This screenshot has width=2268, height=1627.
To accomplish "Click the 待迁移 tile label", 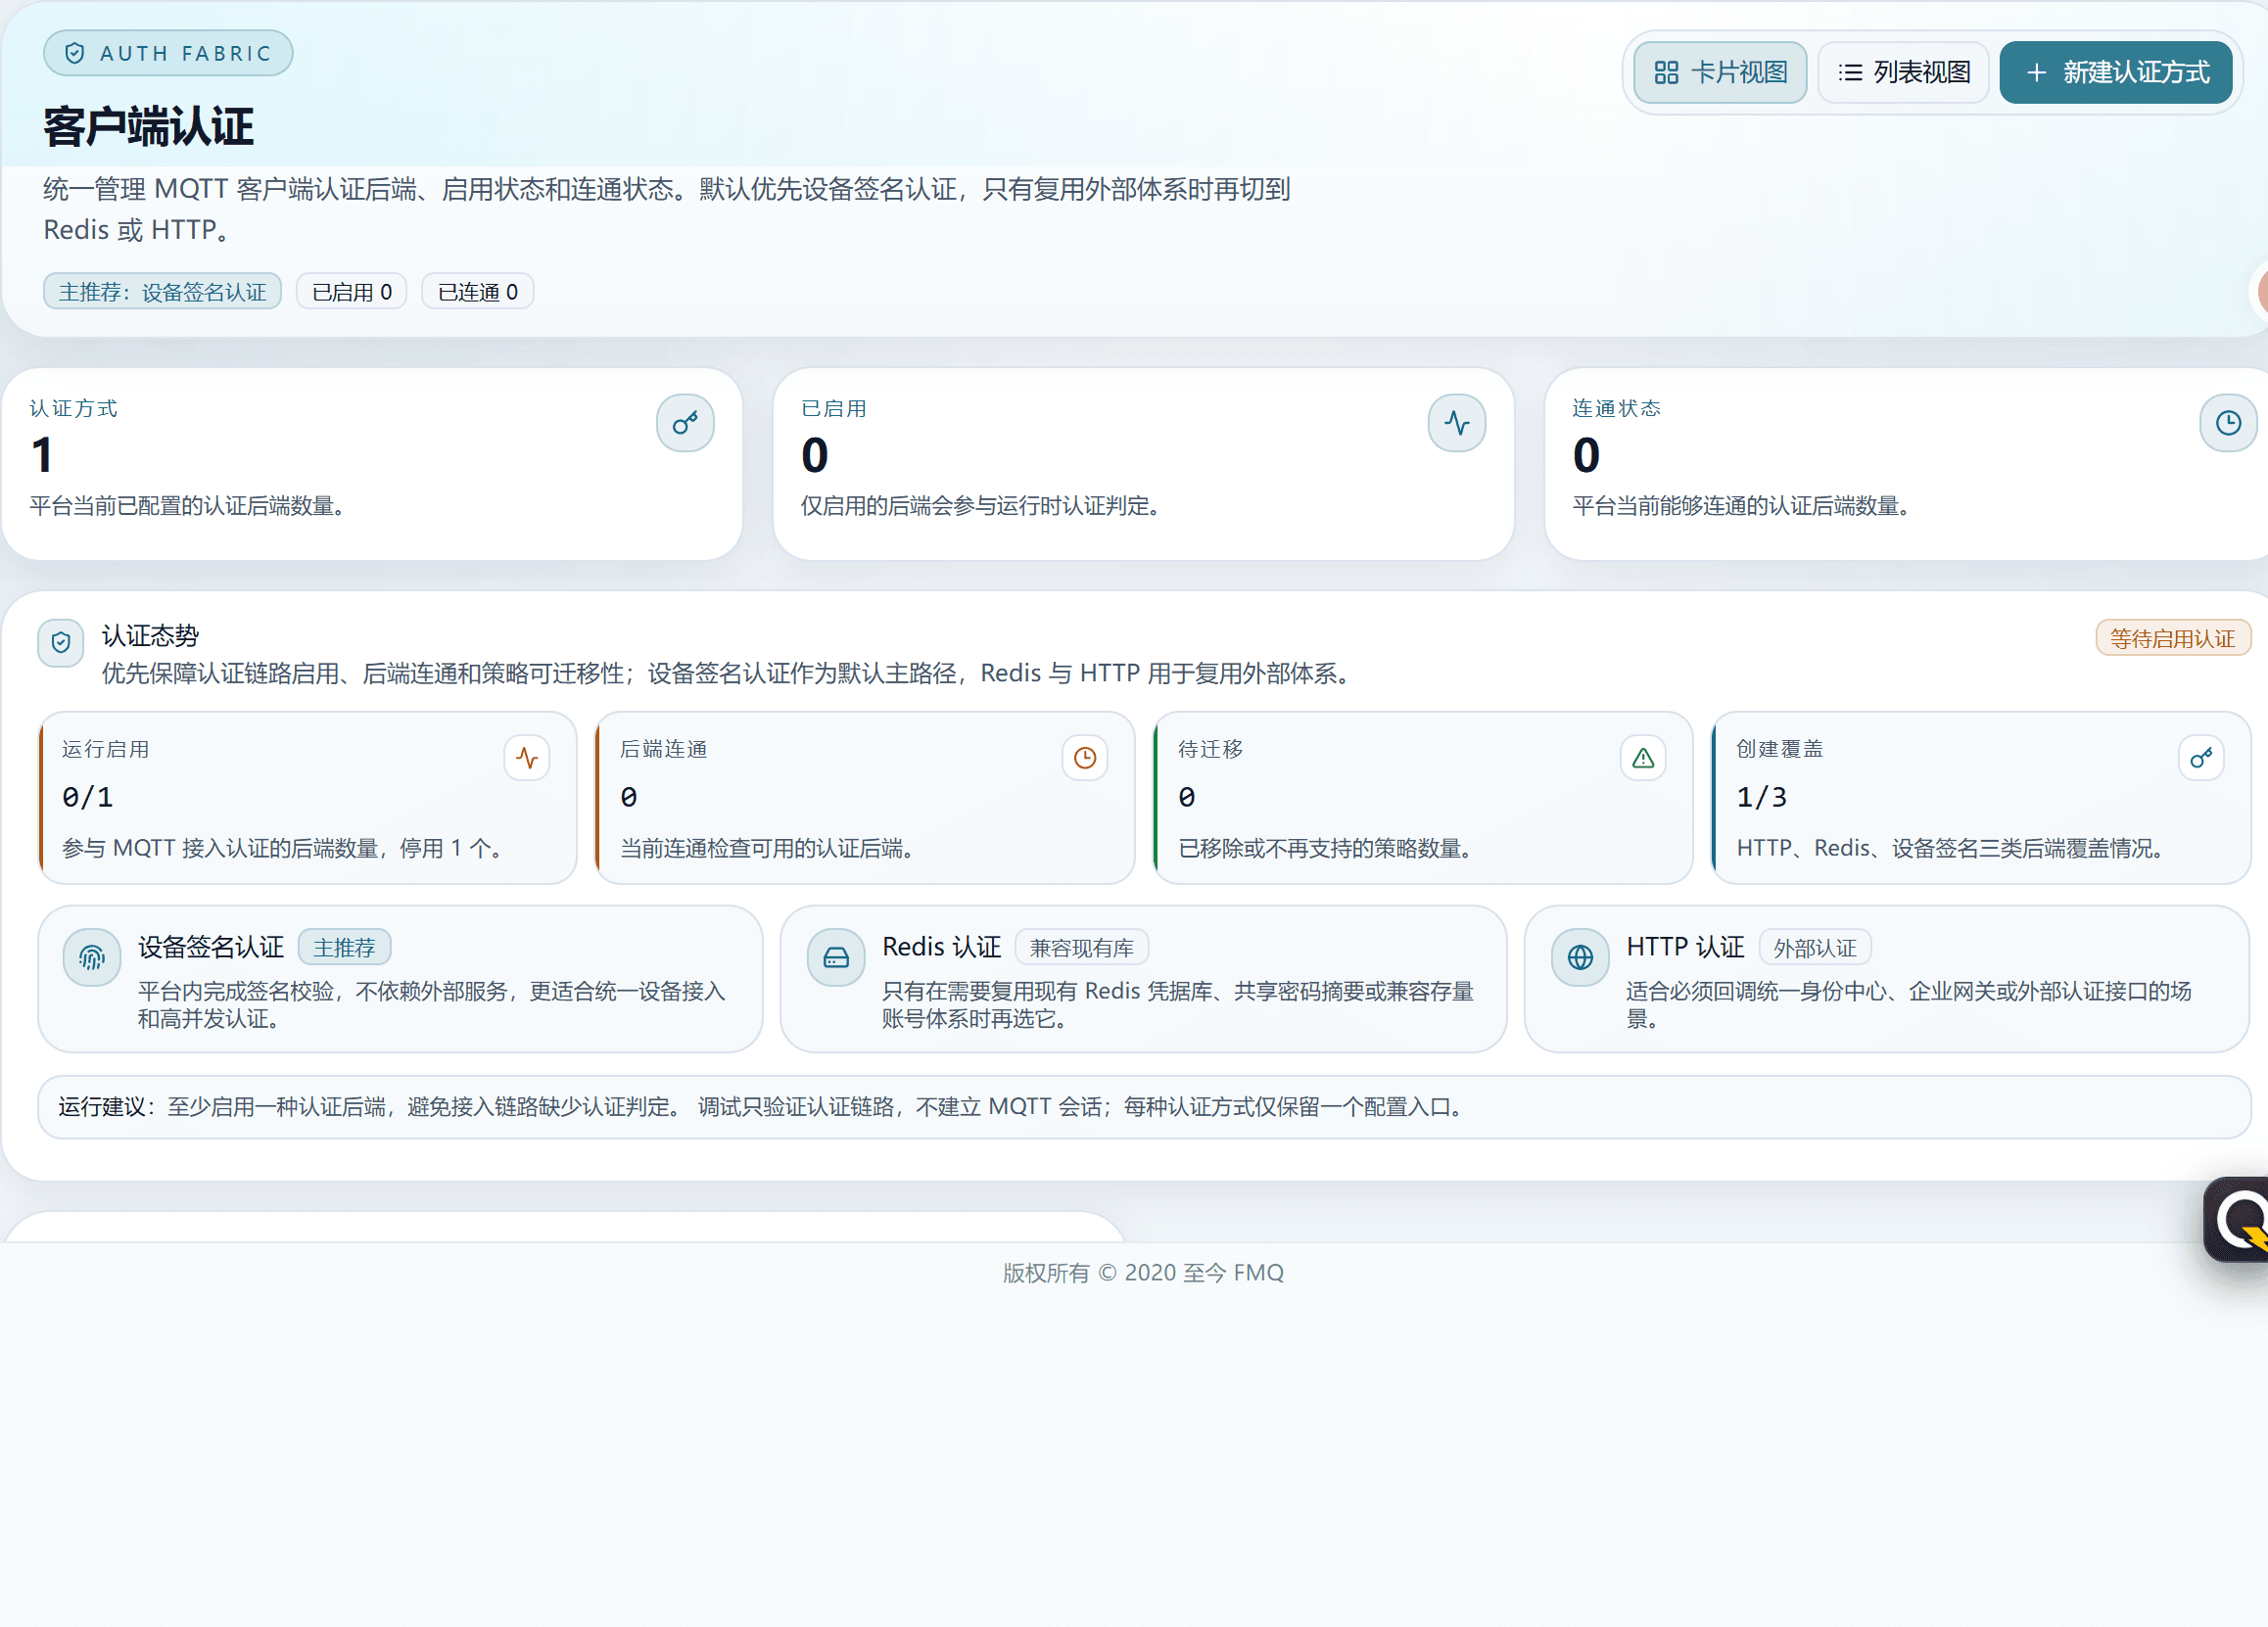I will [1210, 750].
